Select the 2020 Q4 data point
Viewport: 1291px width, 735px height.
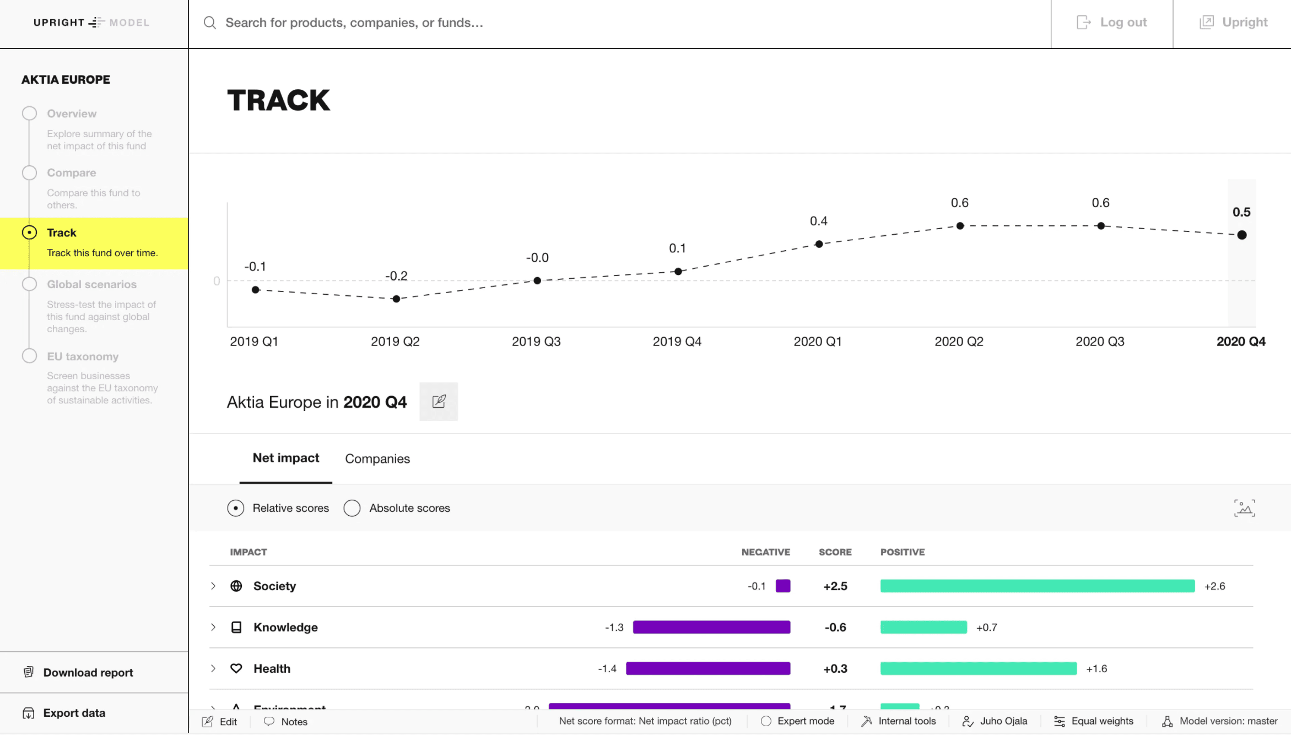tap(1242, 235)
